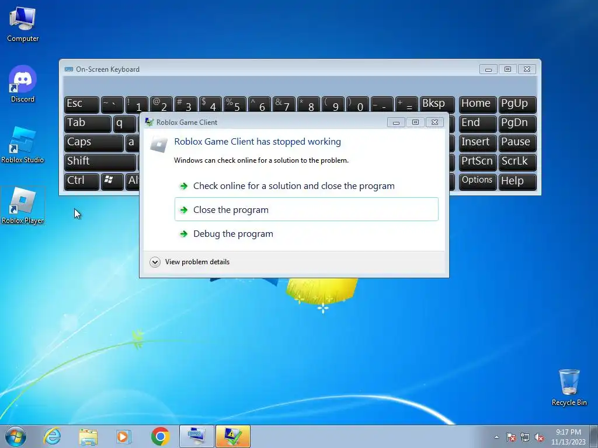Close the Roblox Game Client dialog

[x=434, y=123]
